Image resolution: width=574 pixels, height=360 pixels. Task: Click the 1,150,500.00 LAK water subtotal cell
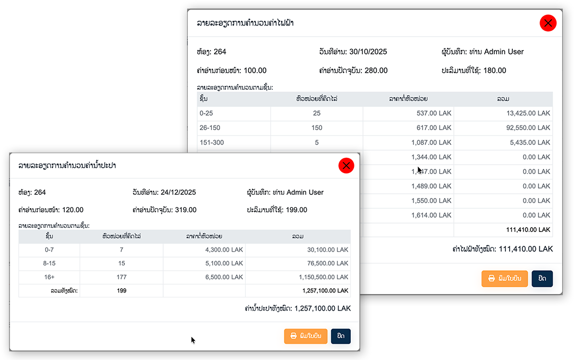298,277
